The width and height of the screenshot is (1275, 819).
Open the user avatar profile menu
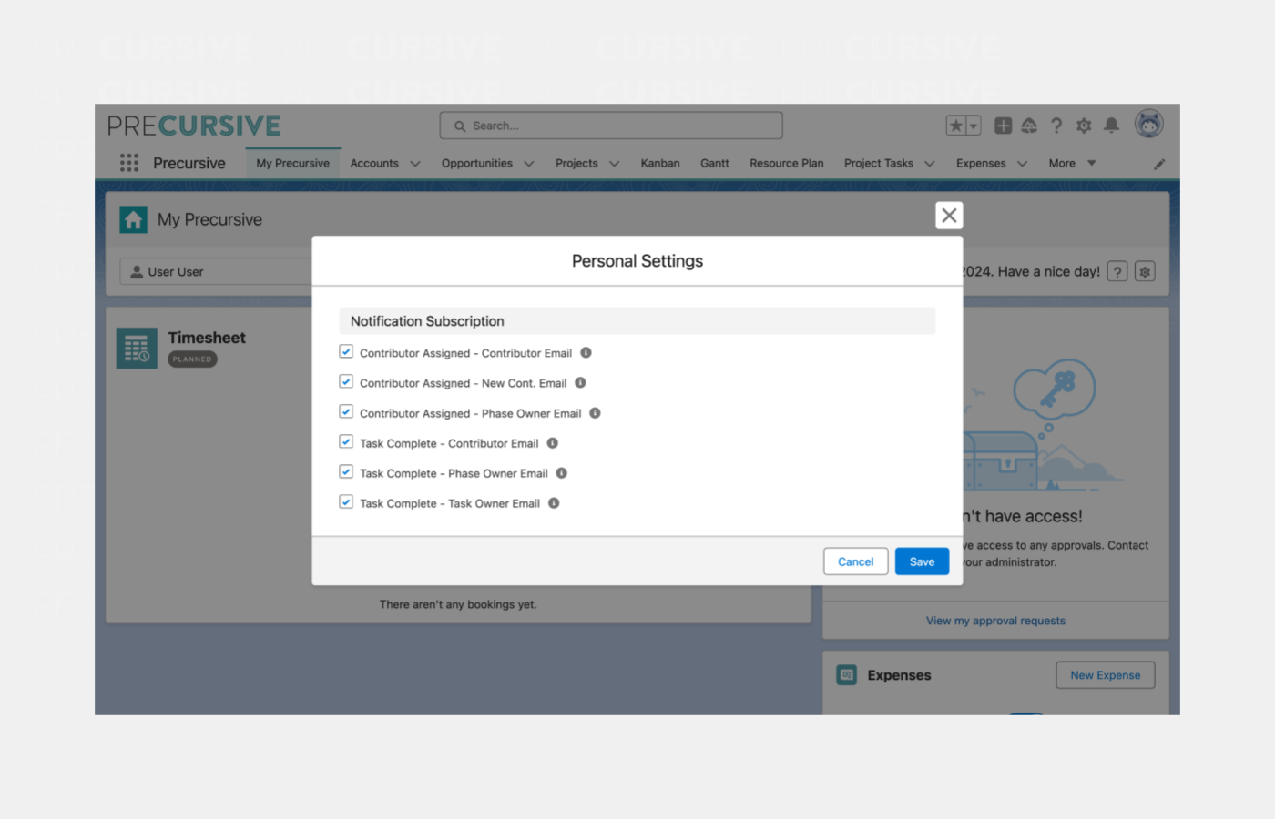point(1148,124)
